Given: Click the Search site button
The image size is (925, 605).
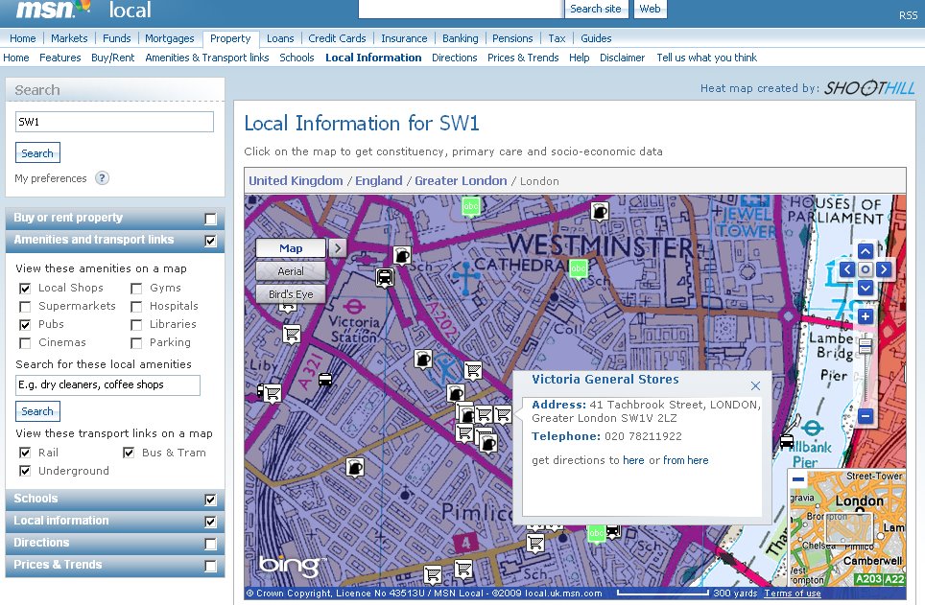Looking at the screenshot, I should pos(595,9).
